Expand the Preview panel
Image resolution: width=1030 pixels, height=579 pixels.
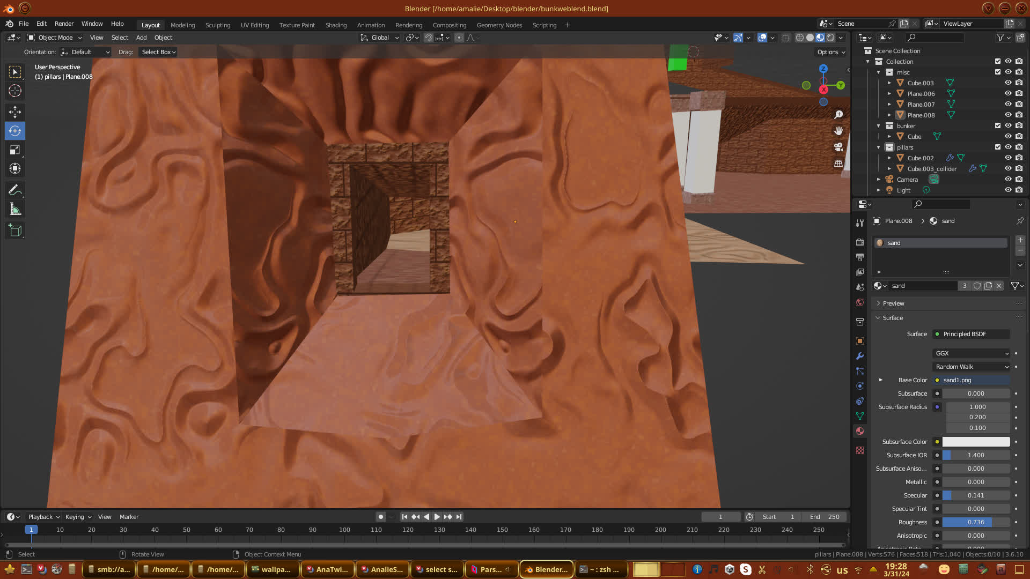click(x=893, y=303)
